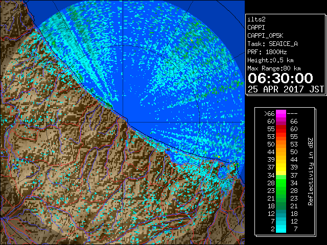
Task: Click the 'Max Range:80 km' text
Action: (274, 68)
